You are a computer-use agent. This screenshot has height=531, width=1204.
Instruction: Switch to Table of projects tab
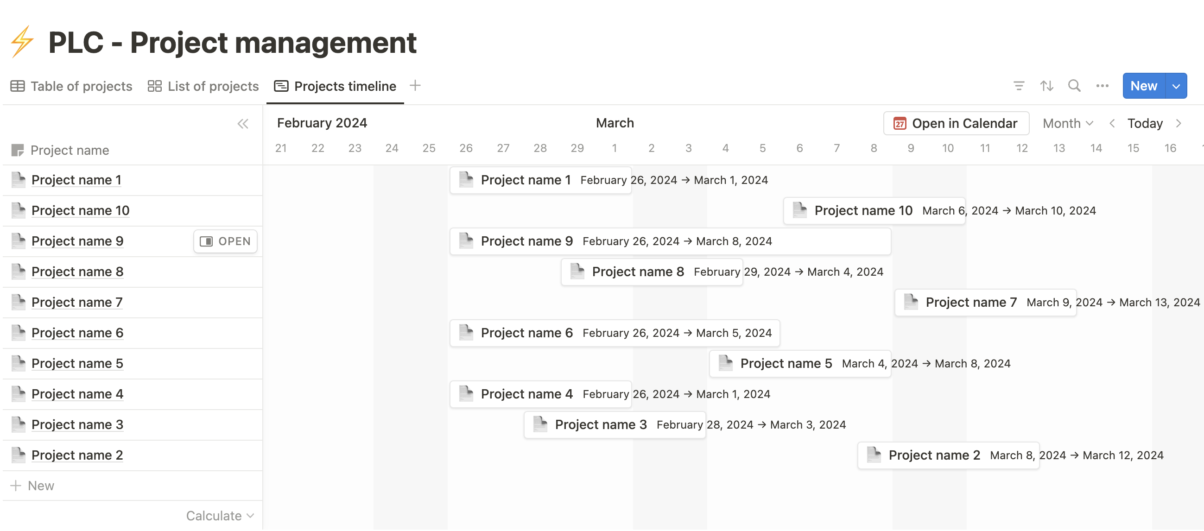click(x=71, y=87)
